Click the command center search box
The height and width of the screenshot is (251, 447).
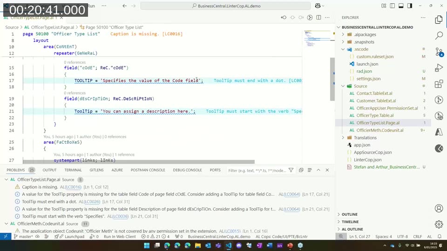pos(225,6)
